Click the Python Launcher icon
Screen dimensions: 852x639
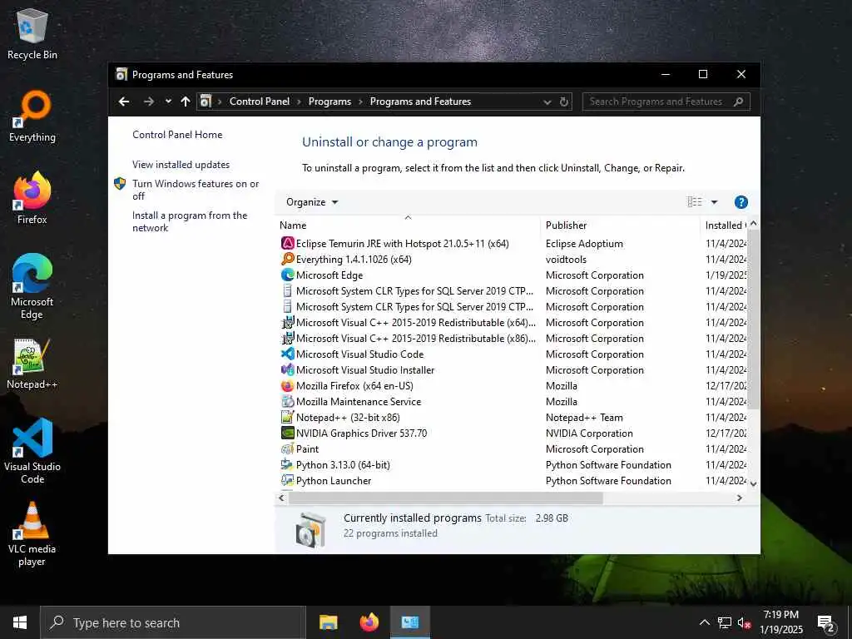tap(287, 480)
